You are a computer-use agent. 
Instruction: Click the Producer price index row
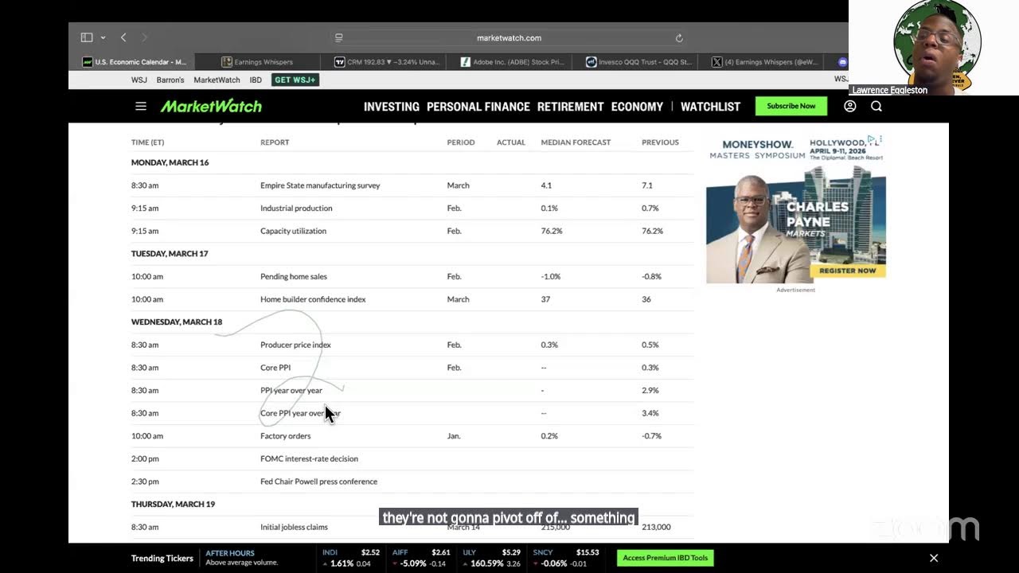click(x=412, y=345)
